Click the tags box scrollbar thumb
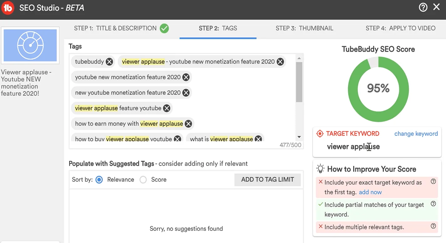This screenshot has width=446, height=243. point(299,82)
